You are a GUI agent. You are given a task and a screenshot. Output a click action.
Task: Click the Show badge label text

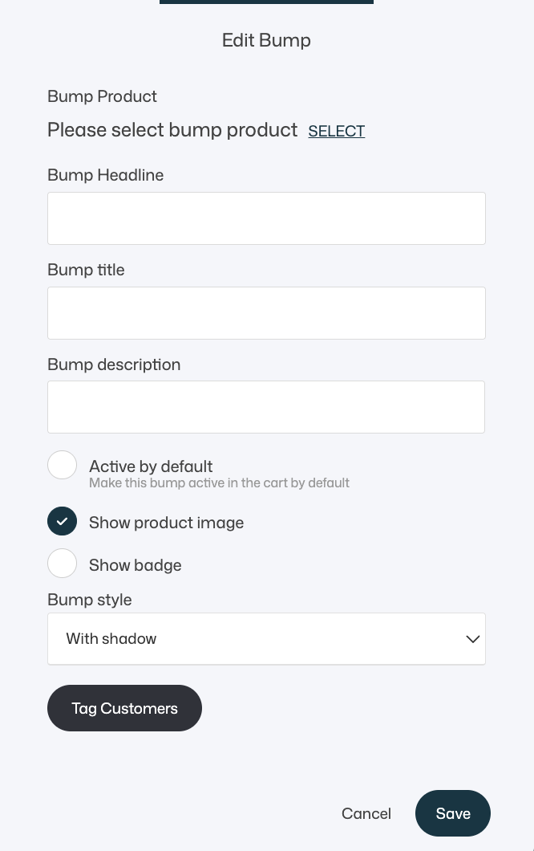135,565
